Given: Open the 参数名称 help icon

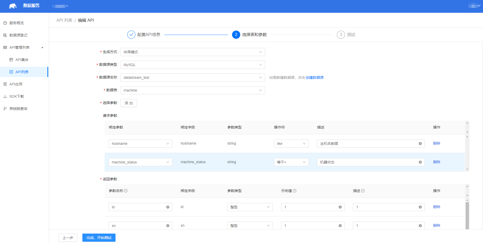Looking at the screenshot, I should coord(126,191).
